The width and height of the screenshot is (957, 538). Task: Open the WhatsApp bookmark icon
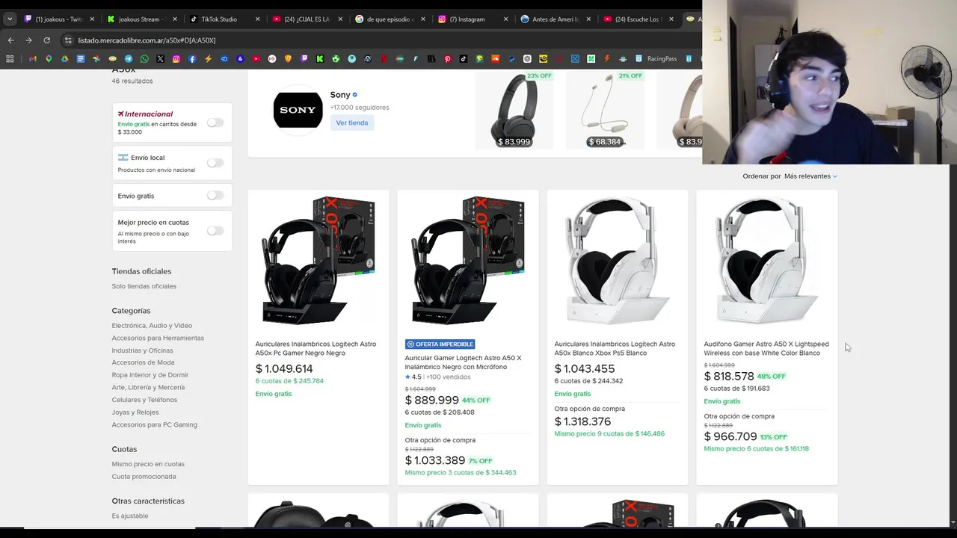tap(144, 58)
